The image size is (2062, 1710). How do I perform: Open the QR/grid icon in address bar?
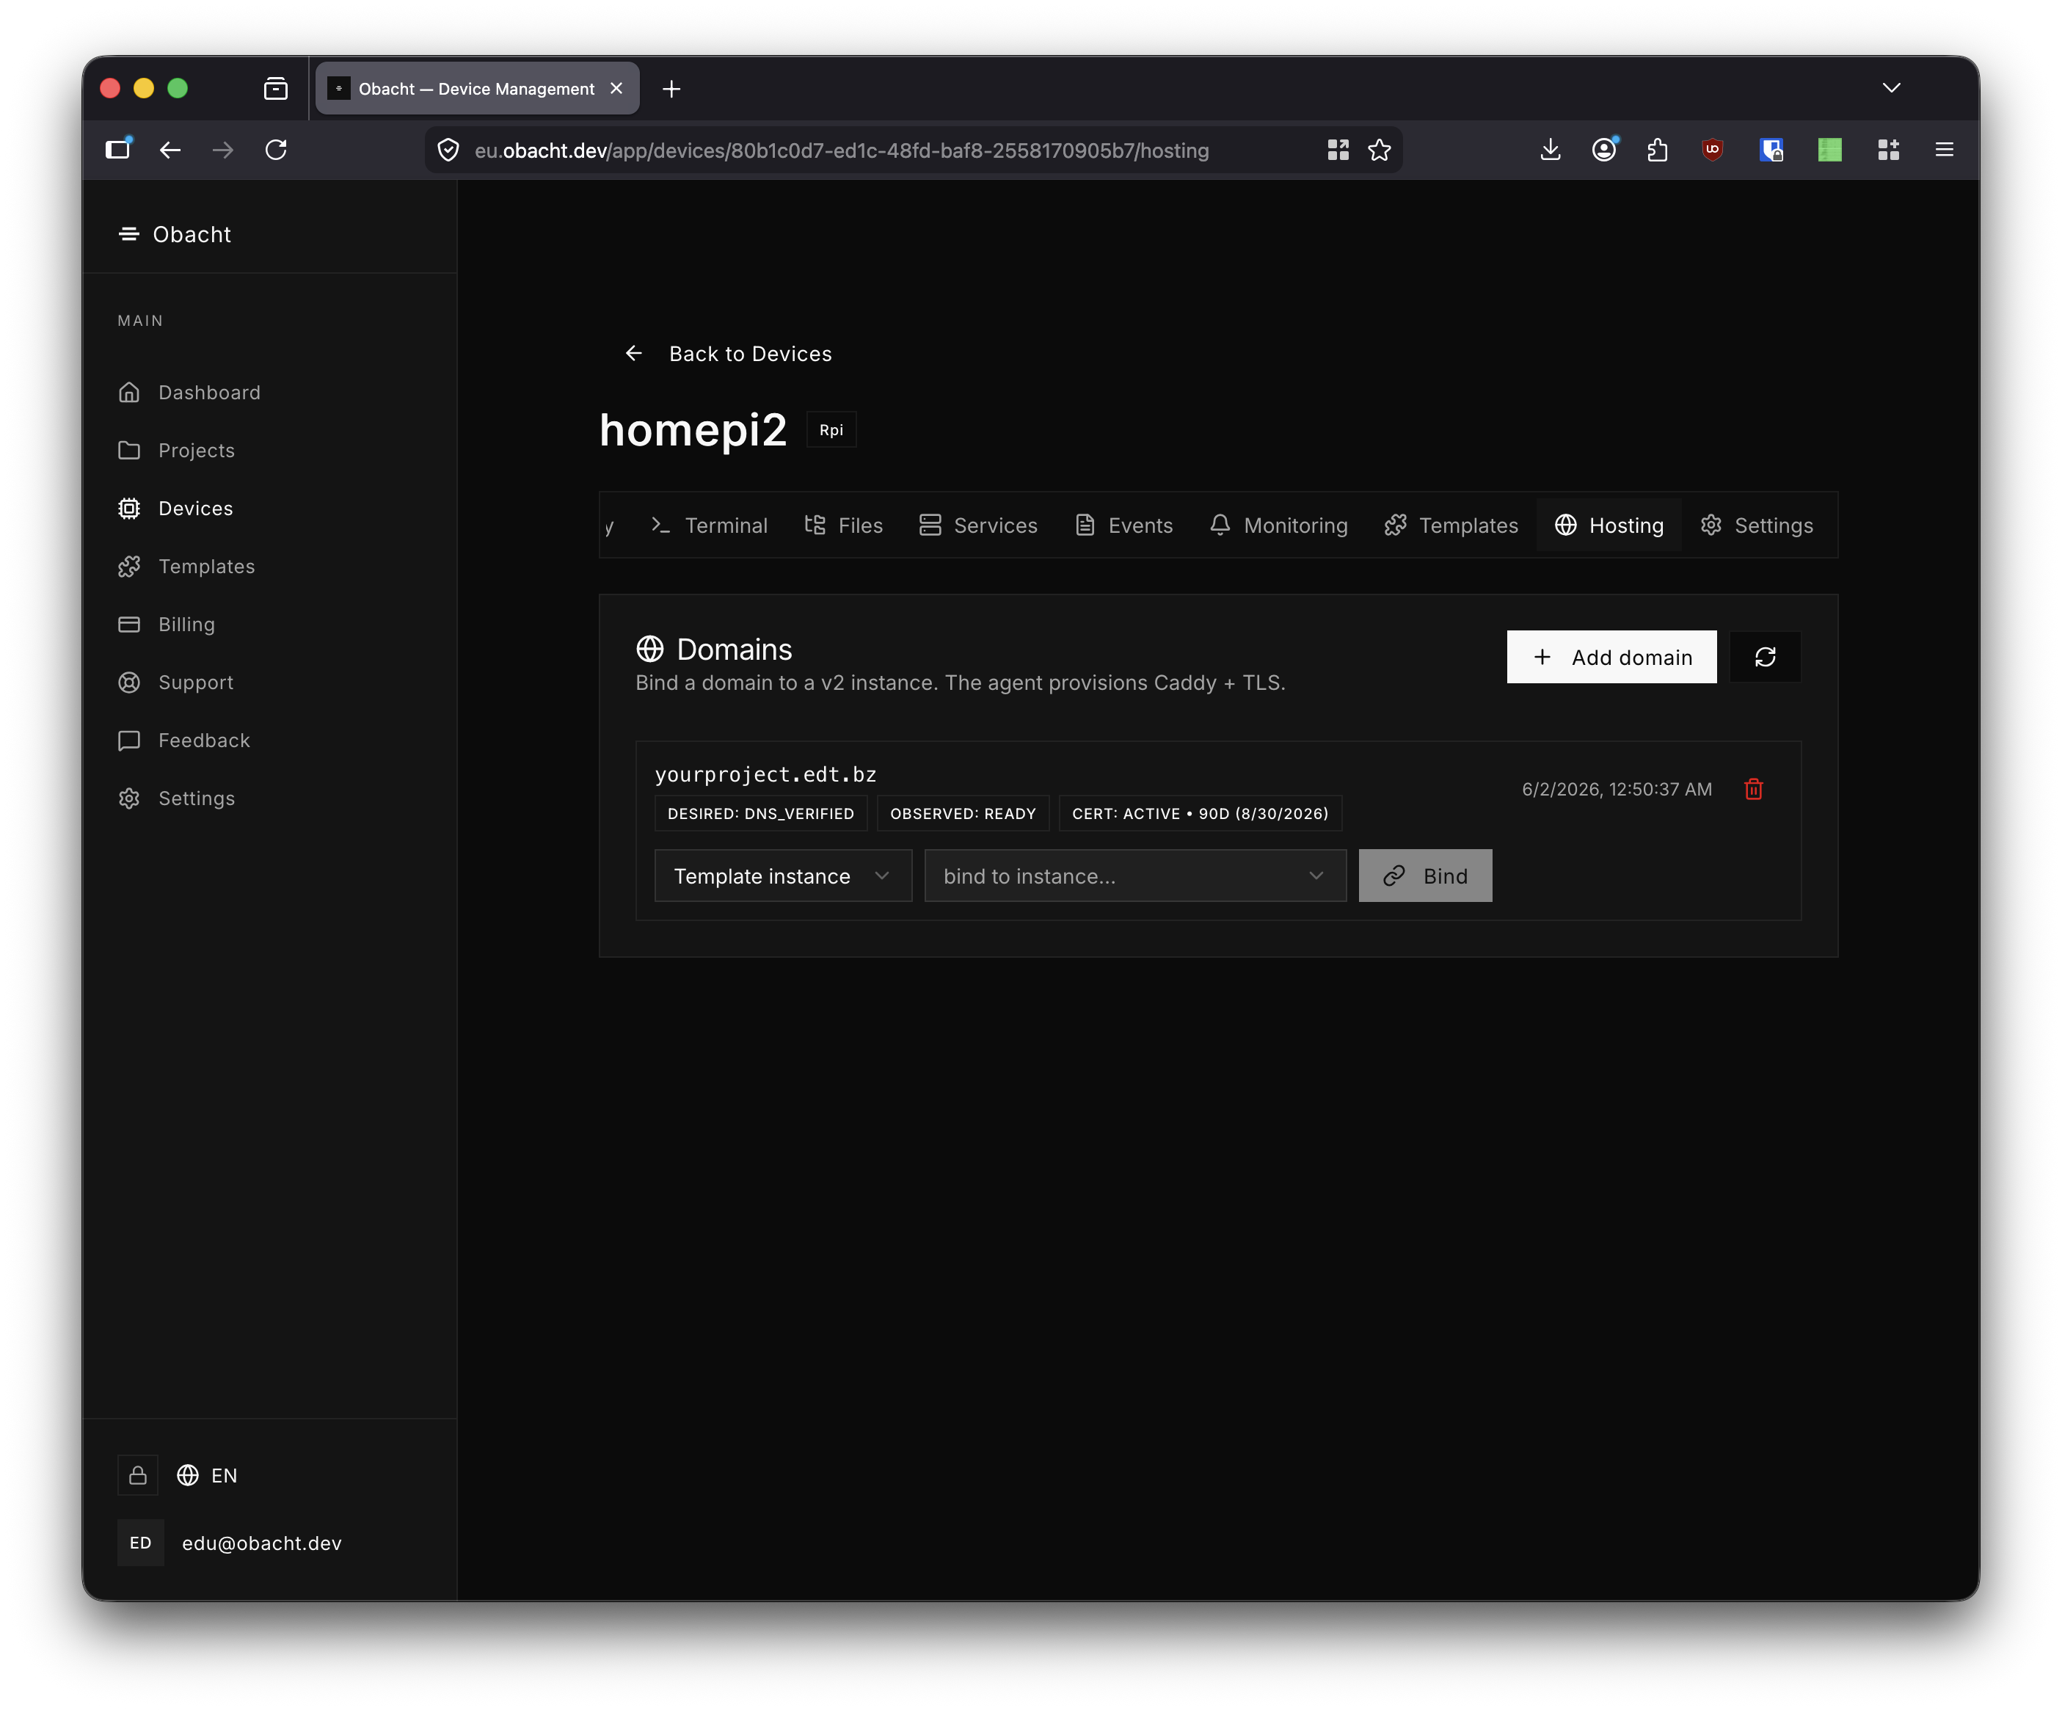1337,149
